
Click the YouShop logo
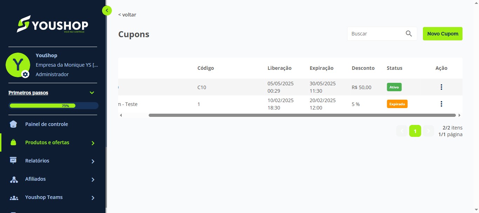53,24
